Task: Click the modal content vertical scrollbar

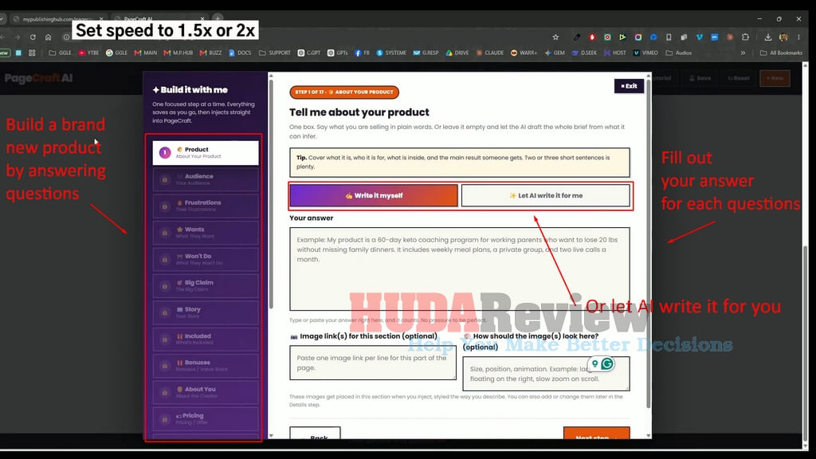Action: coord(649,245)
